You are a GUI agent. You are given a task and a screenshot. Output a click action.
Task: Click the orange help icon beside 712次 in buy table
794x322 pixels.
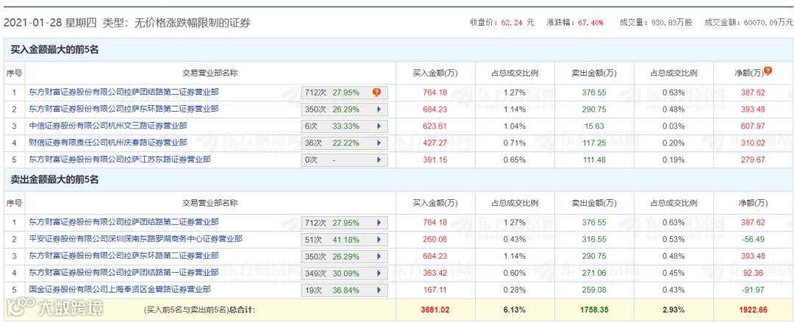(376, 93)
